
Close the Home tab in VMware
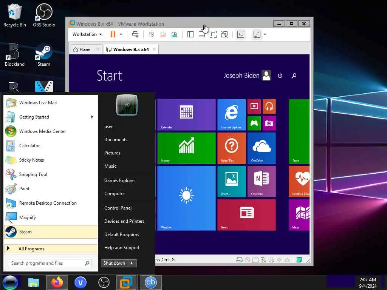(98, 49)
